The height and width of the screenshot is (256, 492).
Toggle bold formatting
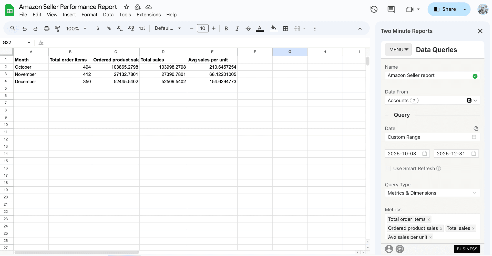(226, 28)
